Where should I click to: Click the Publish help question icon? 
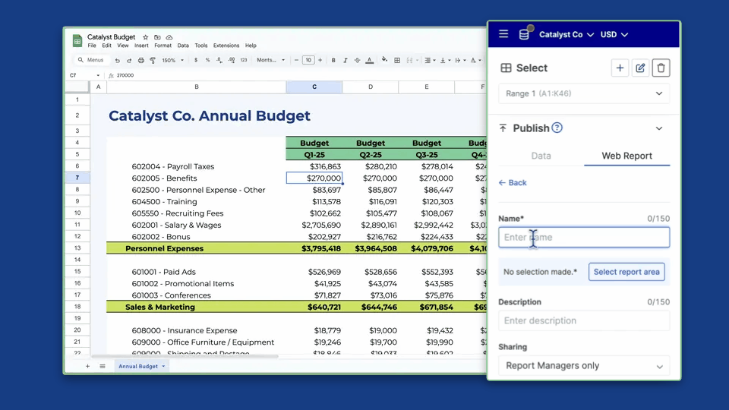point(557,128)
